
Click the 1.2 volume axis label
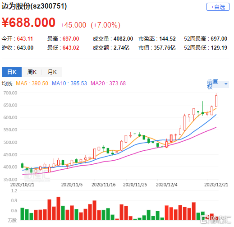click(x=14, y=191)
